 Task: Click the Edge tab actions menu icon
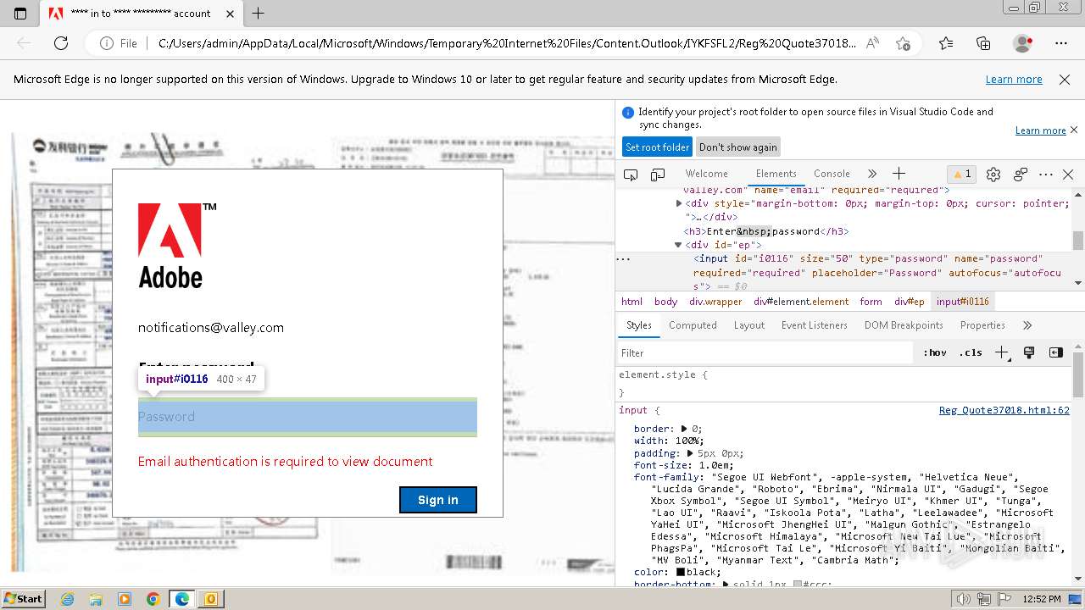20,14
